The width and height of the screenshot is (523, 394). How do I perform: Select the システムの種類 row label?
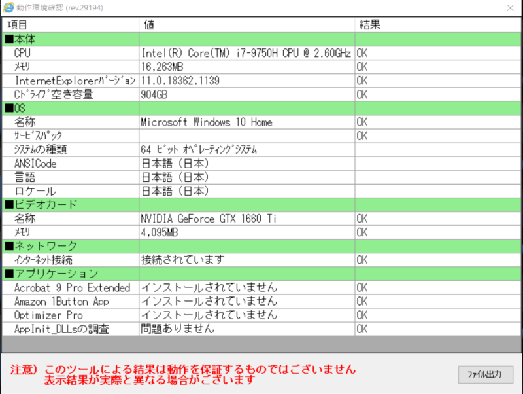(41, 150)
